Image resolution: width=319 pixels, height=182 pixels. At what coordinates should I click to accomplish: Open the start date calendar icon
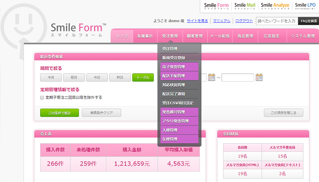click(212, 77)
